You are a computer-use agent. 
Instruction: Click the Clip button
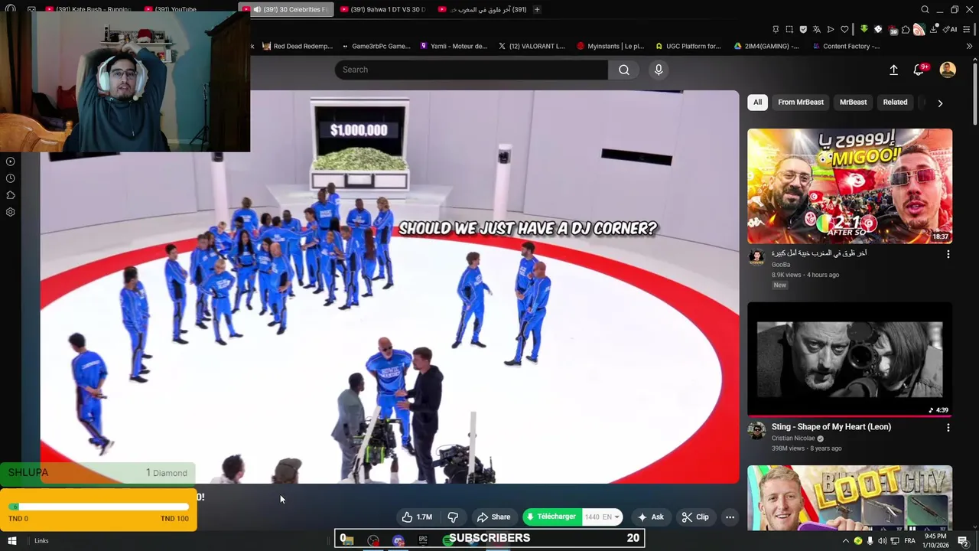pyautogui.click(x=695, y=517)
